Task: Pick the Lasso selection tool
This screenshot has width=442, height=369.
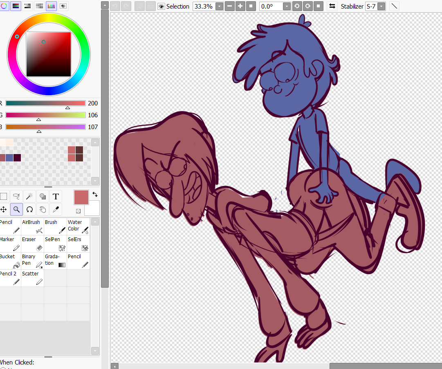Action: tap(16, 197)
